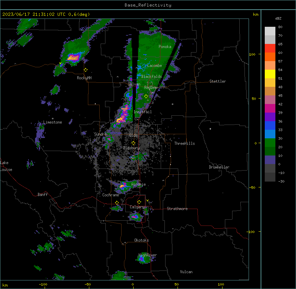296x289 pixels.
Task: Click the yellow diamond marker below RedDeer
Action: pos(146,96)
